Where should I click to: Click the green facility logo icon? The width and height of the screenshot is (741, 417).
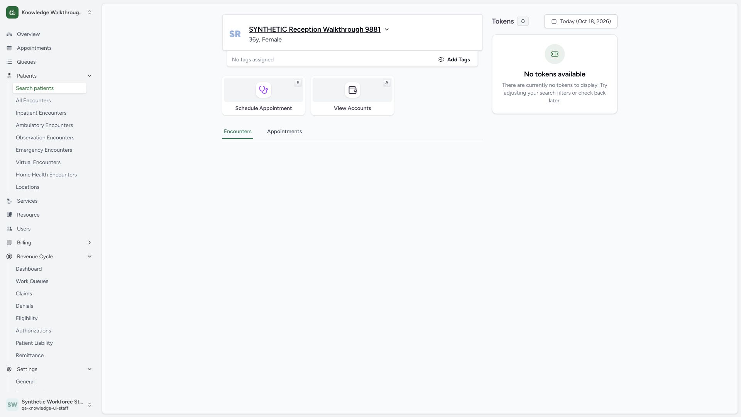pos(12,12)
